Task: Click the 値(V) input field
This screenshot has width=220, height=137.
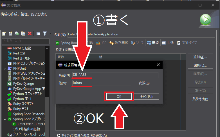Action: 102,83
